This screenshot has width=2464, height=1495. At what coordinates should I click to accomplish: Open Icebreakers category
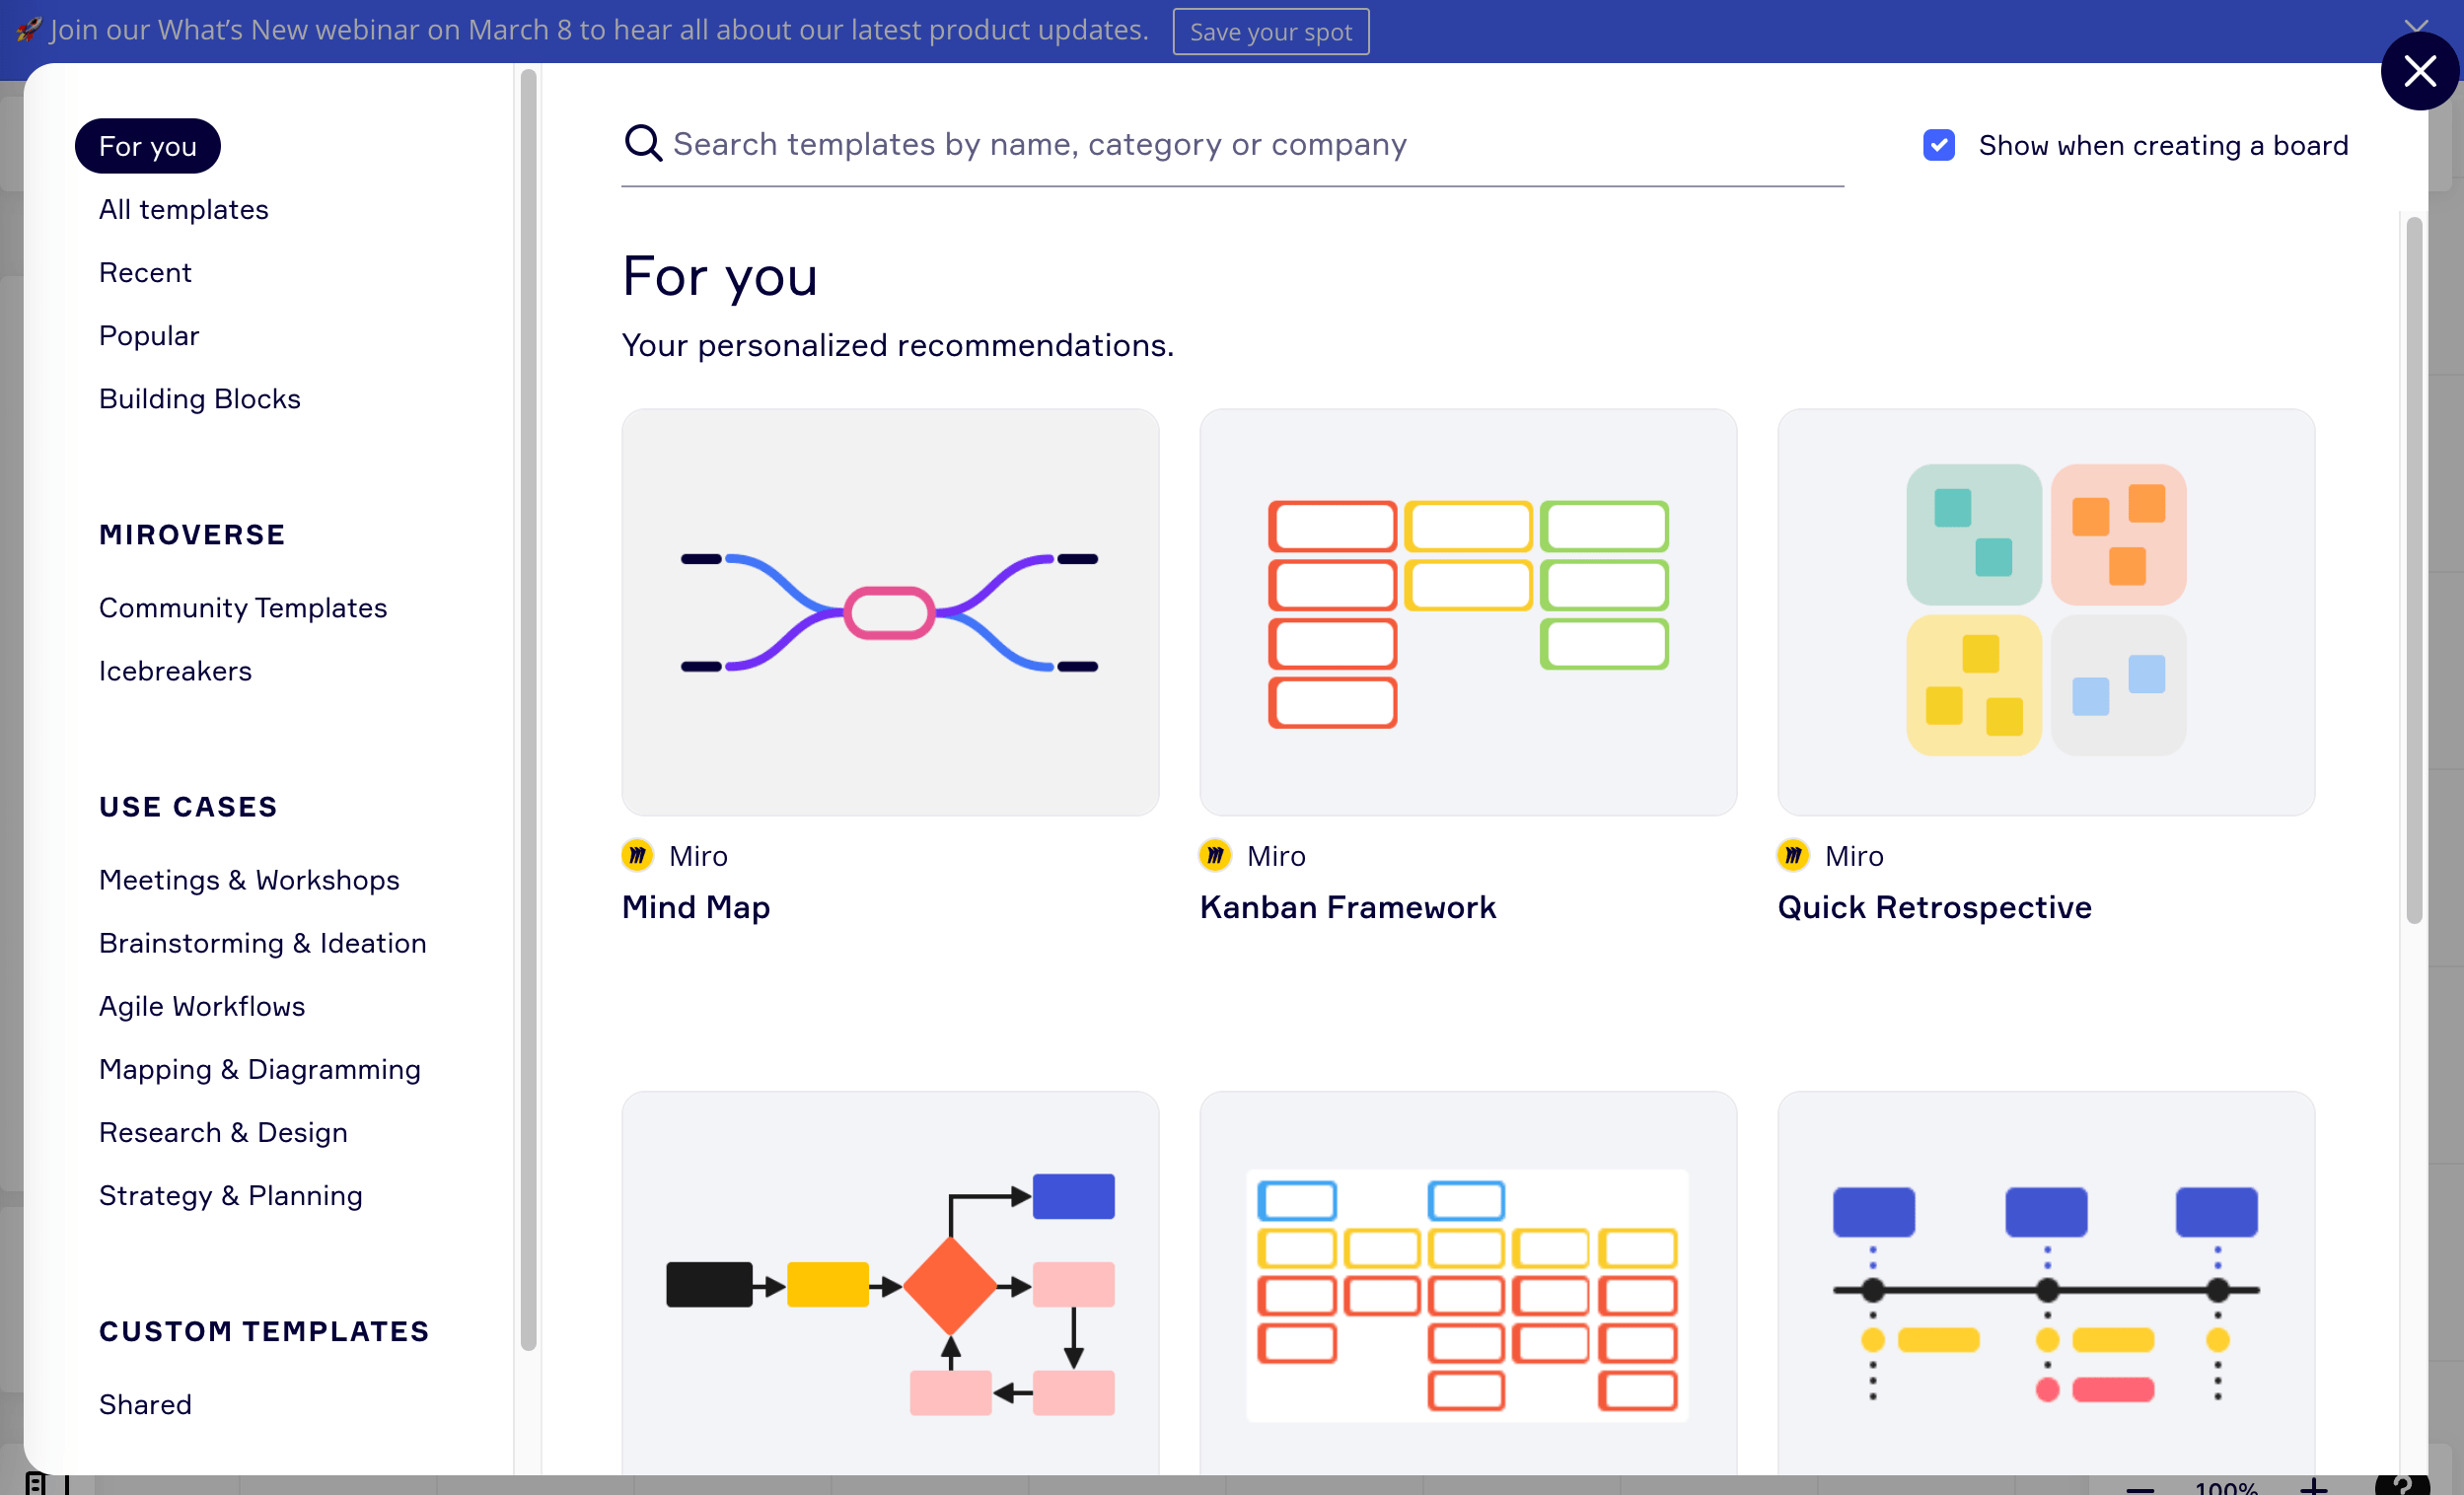pos(175,671)
